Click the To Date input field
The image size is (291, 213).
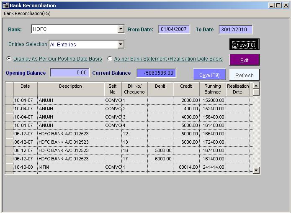tap(235, 30)
